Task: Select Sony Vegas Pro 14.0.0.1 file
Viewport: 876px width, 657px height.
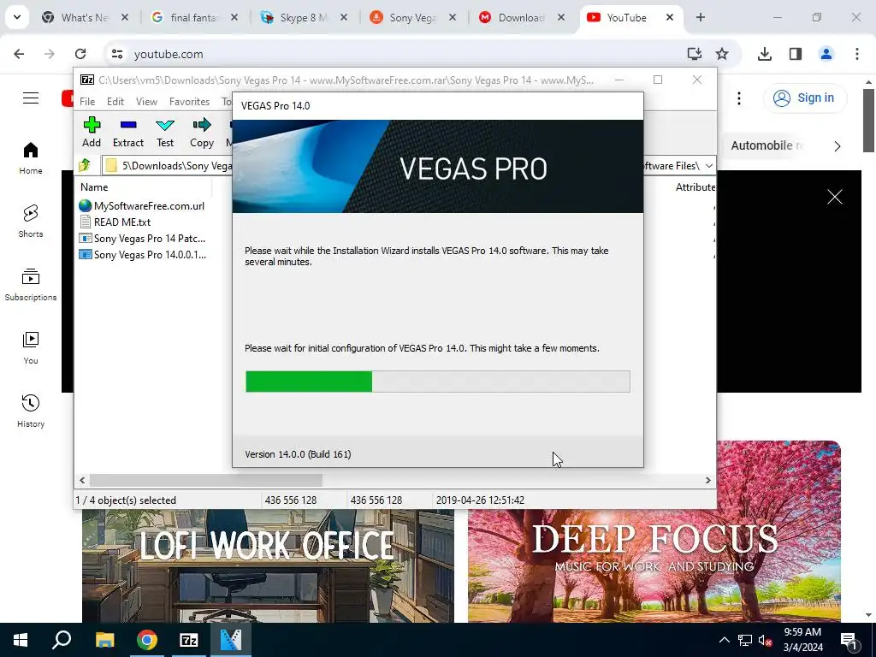Action: tap(143, 255)
